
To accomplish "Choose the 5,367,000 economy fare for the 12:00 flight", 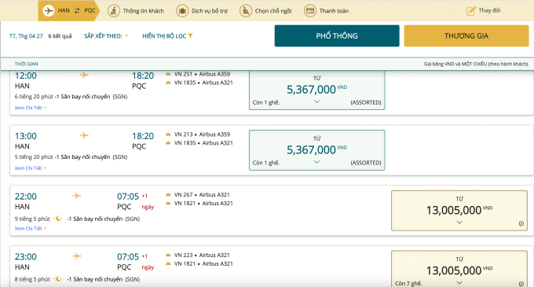I will (x=316, y=90).
